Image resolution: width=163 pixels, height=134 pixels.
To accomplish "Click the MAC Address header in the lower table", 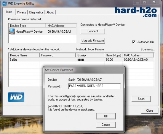I will tap(138, 55).
